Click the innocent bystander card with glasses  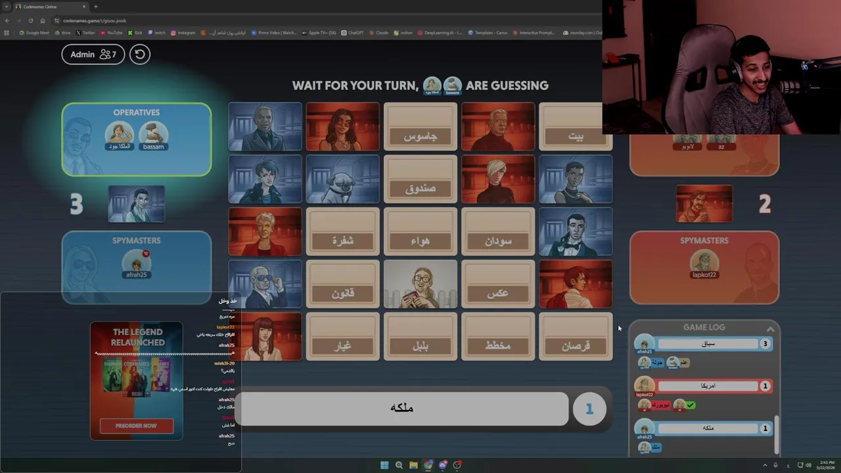[x=420, y=284]
